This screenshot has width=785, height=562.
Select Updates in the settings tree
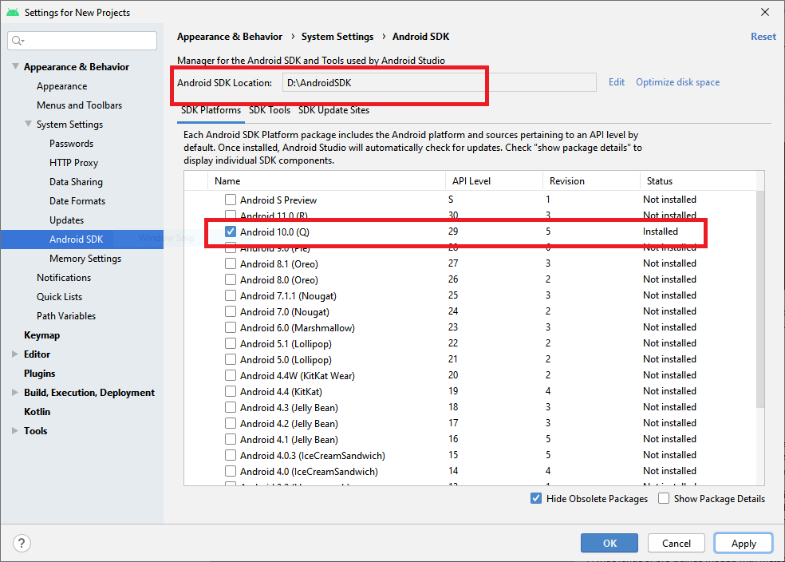point(66,220)
